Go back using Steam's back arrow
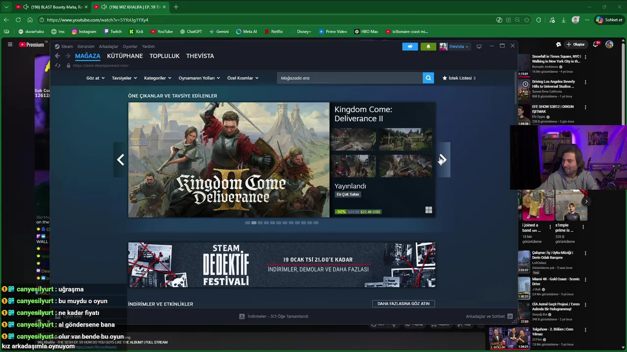 57,56
